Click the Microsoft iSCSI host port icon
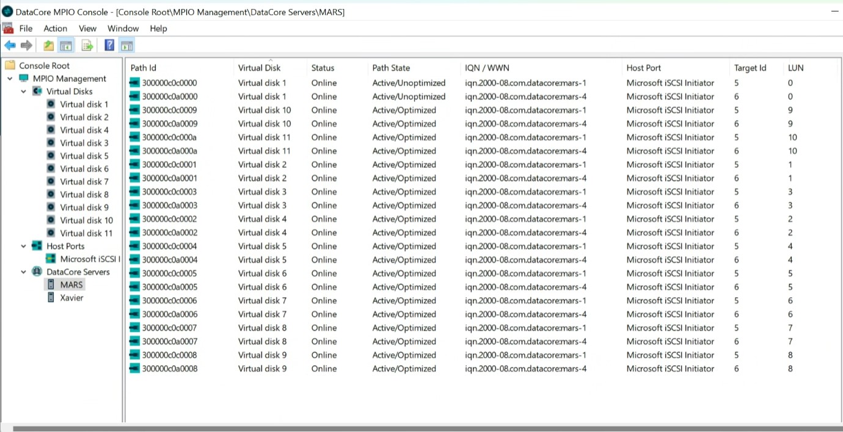The width and height of the screenshot is (843, 432). 51,259
